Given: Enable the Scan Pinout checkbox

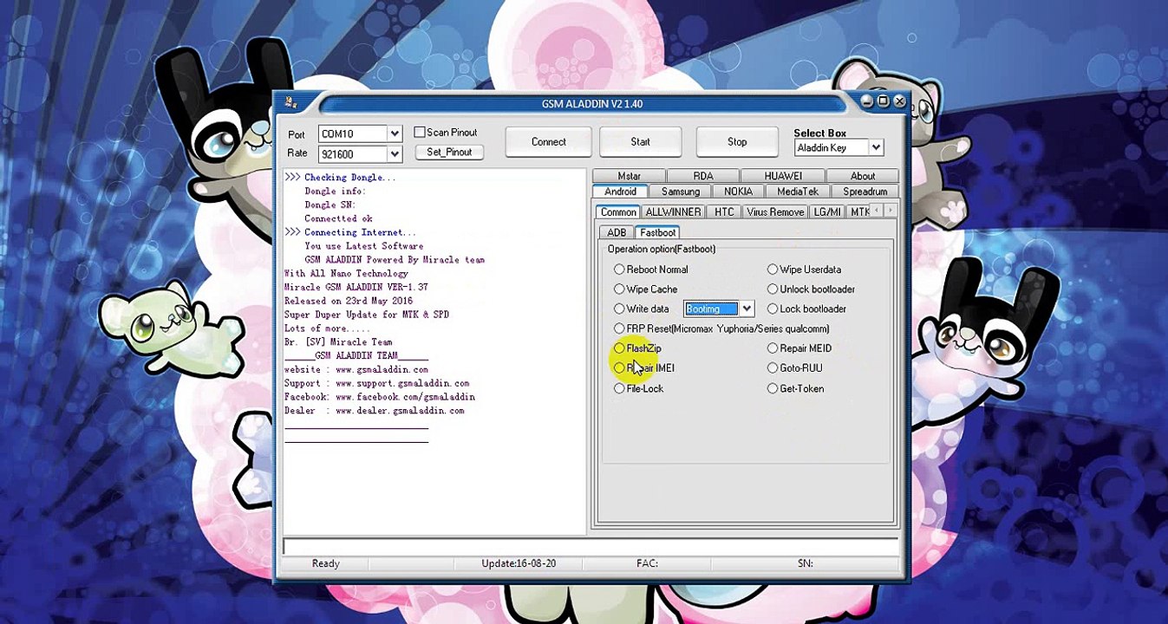Looking at the screenshot, I should pyautogui.click(x=420, y=133).
